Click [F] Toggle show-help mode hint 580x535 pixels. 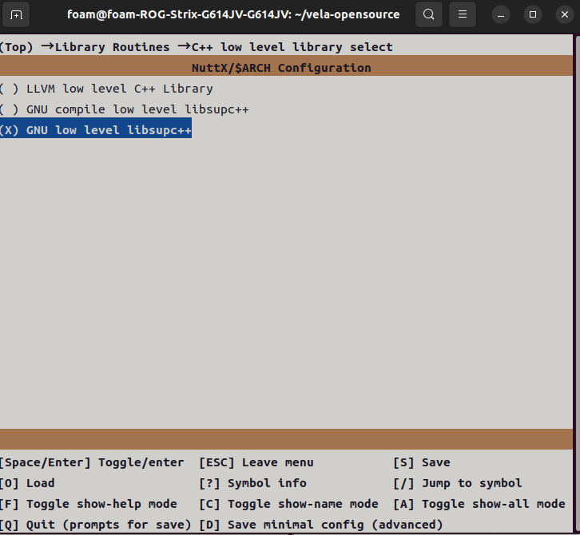pyautogui.click(x=88, y=504)
